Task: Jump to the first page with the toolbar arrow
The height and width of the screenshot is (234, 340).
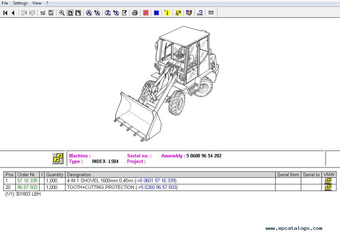Action: [5, 13]
